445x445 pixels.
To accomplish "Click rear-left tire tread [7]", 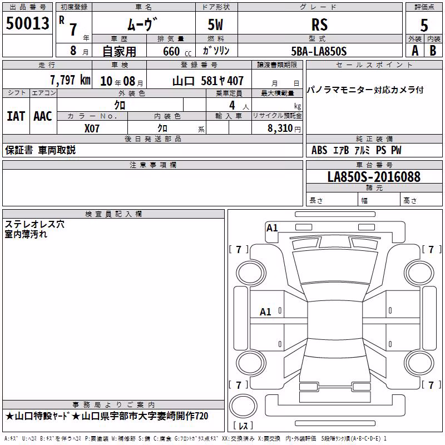I will coord(239,385).
